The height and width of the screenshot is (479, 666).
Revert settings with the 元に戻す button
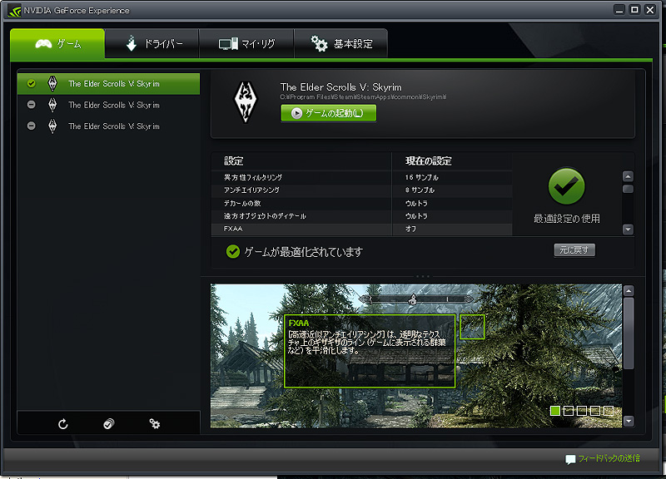tap(574, 249)
